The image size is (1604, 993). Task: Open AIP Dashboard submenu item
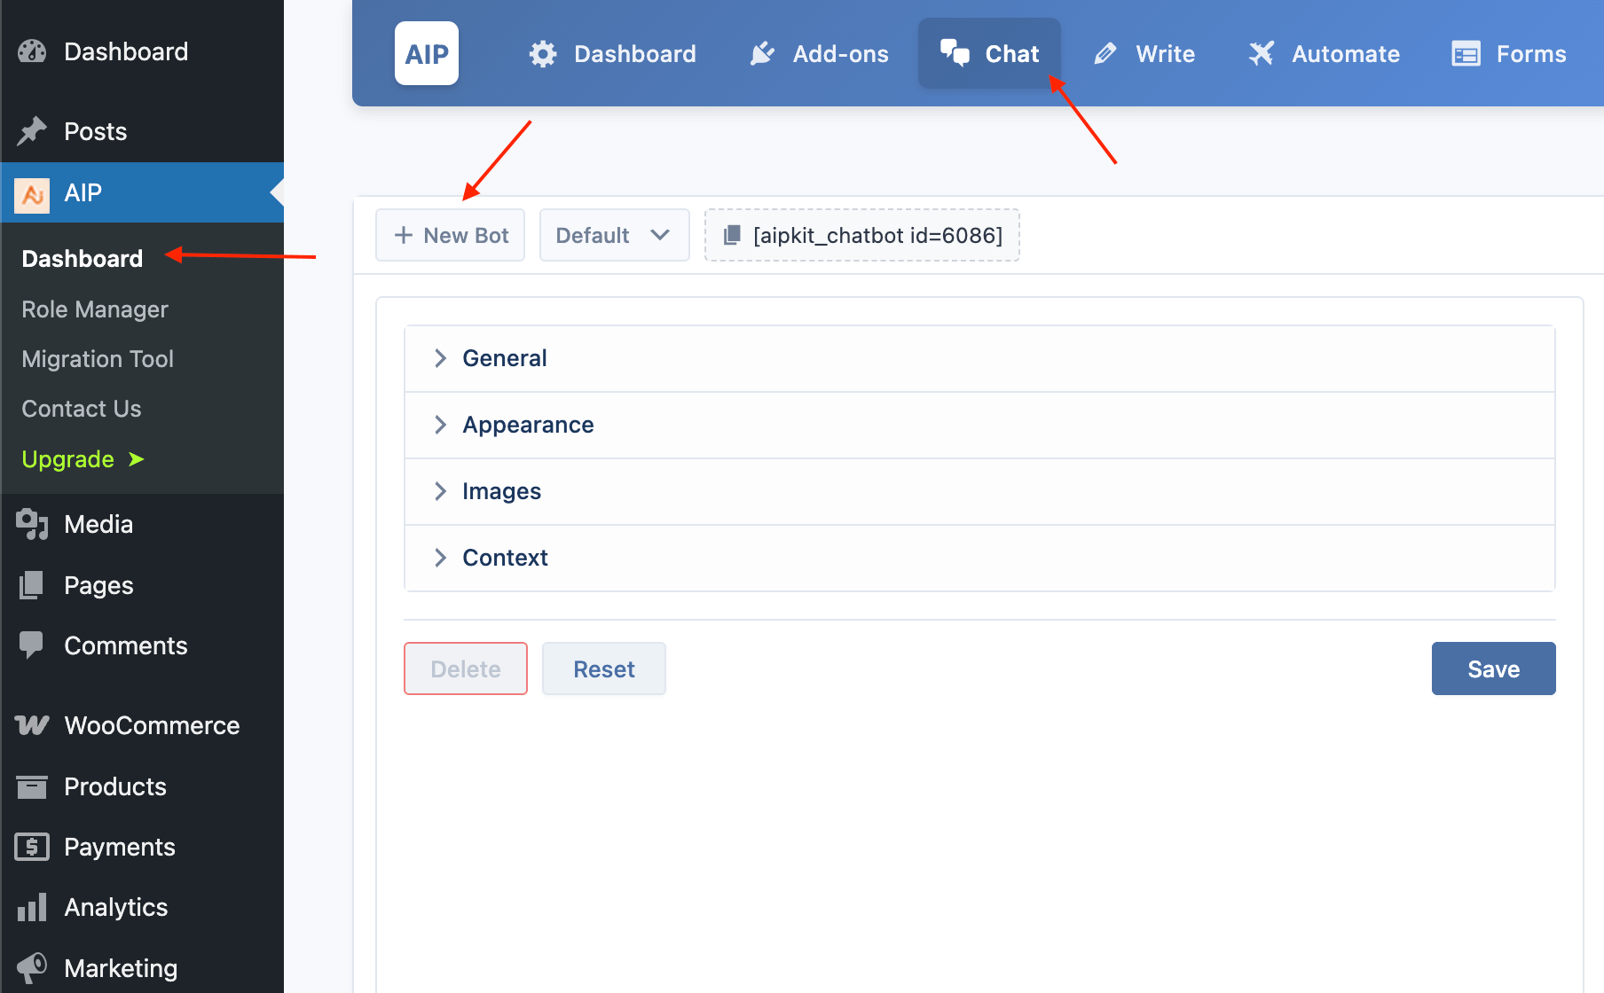83,259
